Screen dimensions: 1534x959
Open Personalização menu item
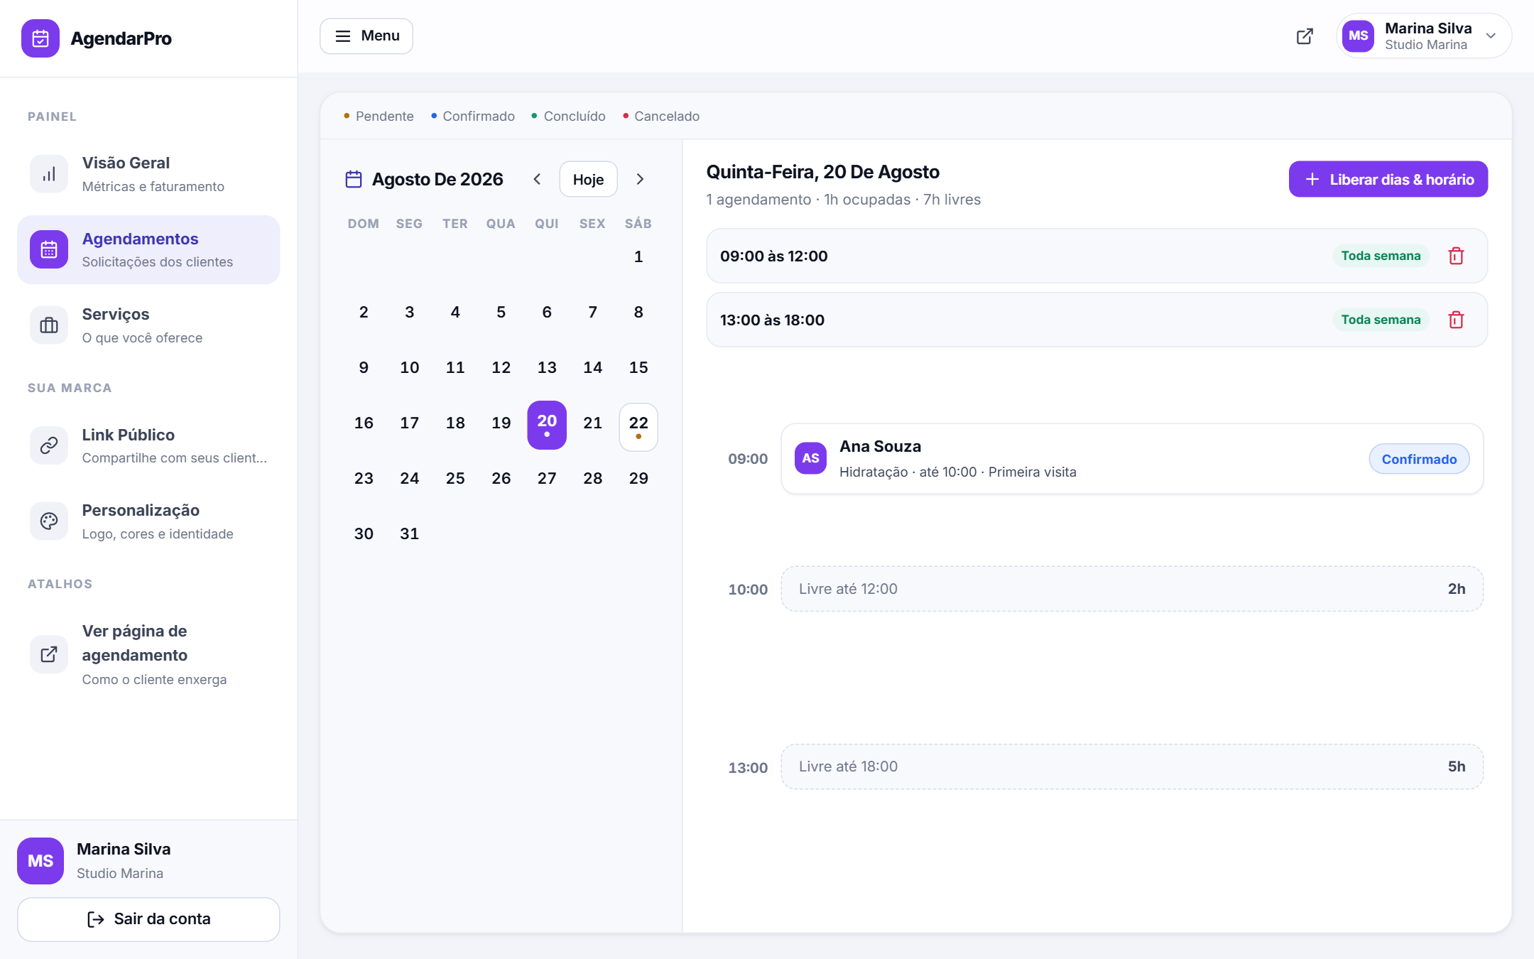coord(148,521)
